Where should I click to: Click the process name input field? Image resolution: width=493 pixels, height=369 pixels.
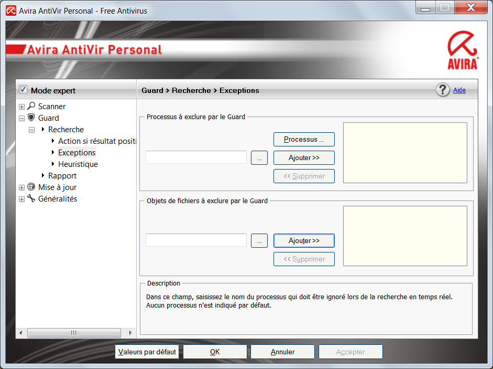click(196, 157)
